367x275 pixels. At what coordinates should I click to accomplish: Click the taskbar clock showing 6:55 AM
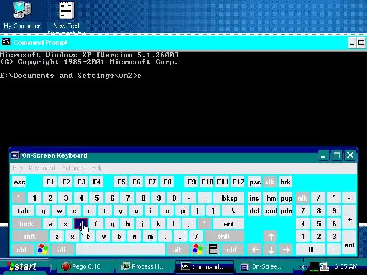point(346,266)
